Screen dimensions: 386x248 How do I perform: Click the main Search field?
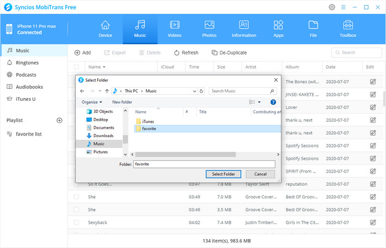pyautogui.click(x=357, y=52)
